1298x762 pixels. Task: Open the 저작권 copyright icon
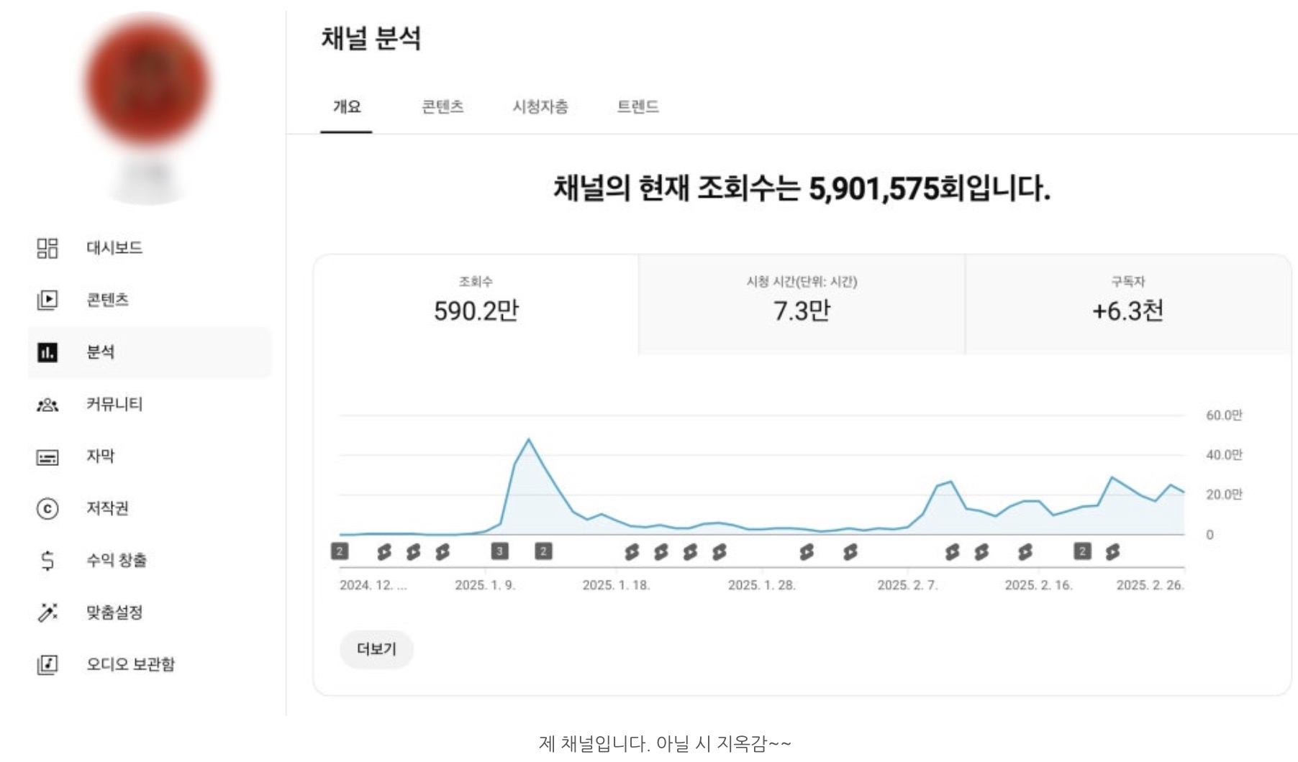47,509
